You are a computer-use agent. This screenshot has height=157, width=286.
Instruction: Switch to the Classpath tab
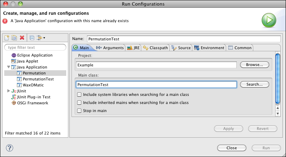pyautogui.click(x=155, y=48)
